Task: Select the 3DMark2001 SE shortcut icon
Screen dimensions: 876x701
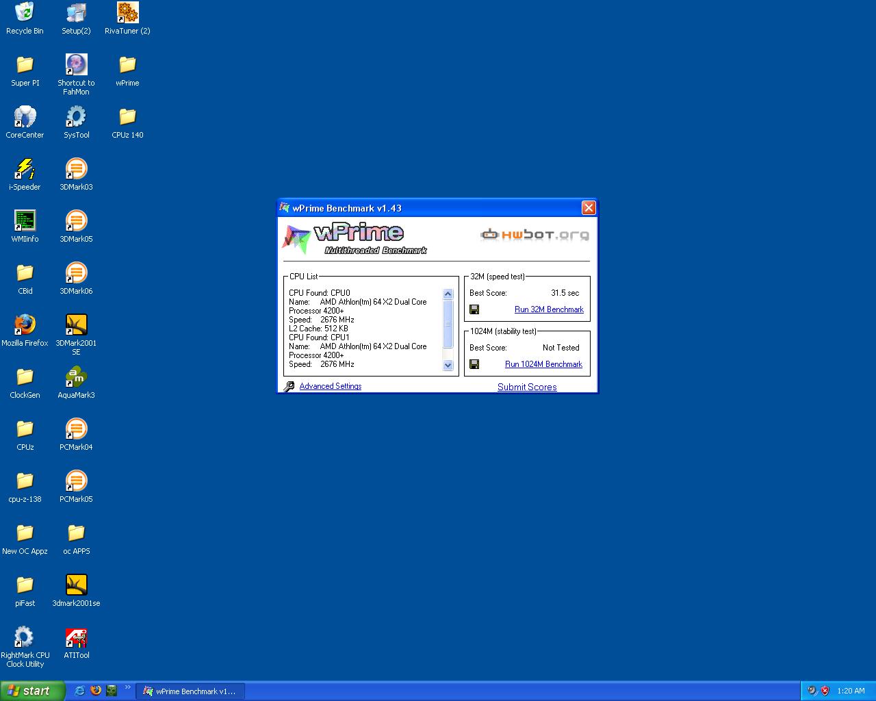Action: [x=76, y=324]
